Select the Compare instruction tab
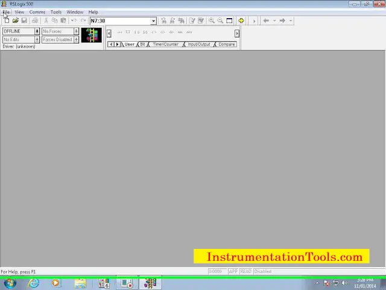386x290 pixels. (227, 44)
